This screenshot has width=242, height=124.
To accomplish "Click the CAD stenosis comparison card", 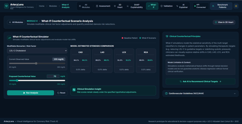I will click(80, 61).
